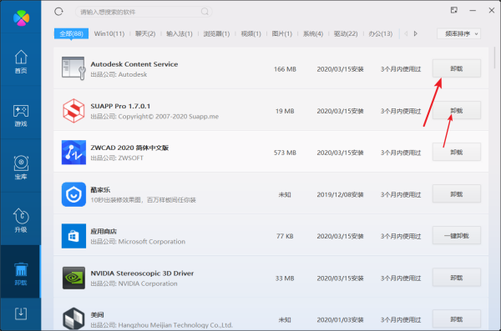The height and width of the screenshot is (331, 501).
Task: Click the 2020/01/03安装 install date
Action: click(340, 319)
